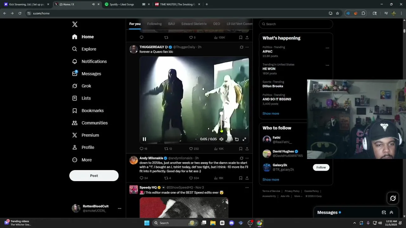Show more trends in What's happening
Viewport: 406px width, 228px height.
tap(271, 113)
